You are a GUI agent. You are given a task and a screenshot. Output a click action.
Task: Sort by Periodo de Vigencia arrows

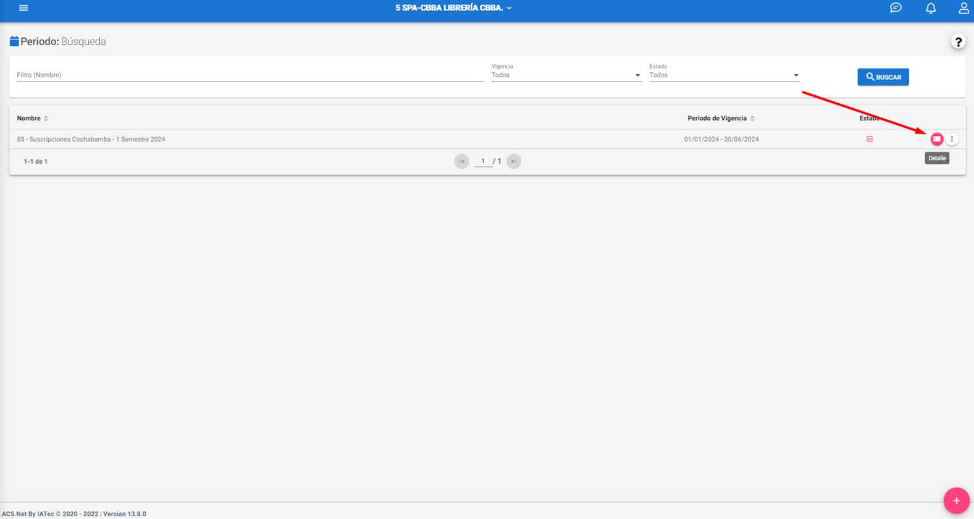(752, 118)
